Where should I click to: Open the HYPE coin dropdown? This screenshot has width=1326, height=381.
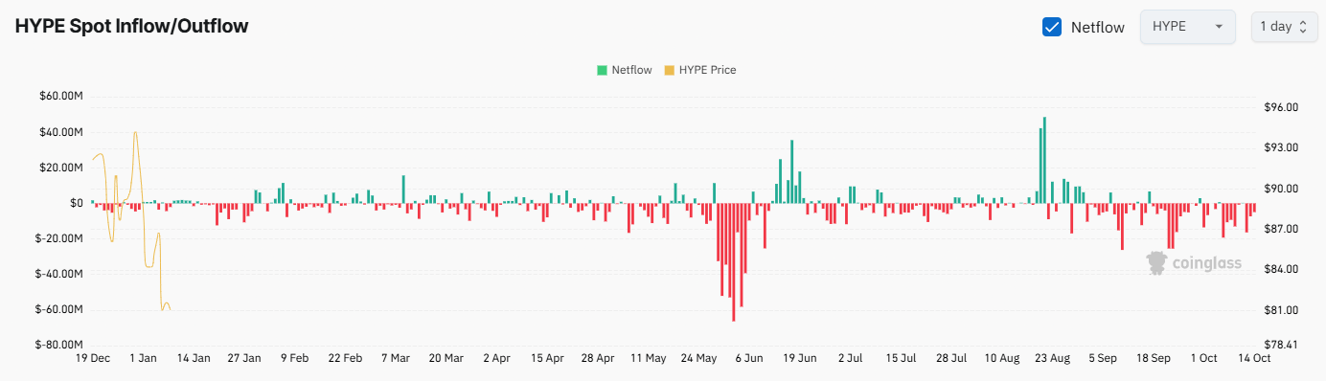tap(1188, 27)
